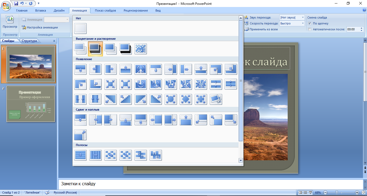Apply the Dissolve pixelated transition
Image resolution: width=367 pixels, height=196 pixels.
141,49
